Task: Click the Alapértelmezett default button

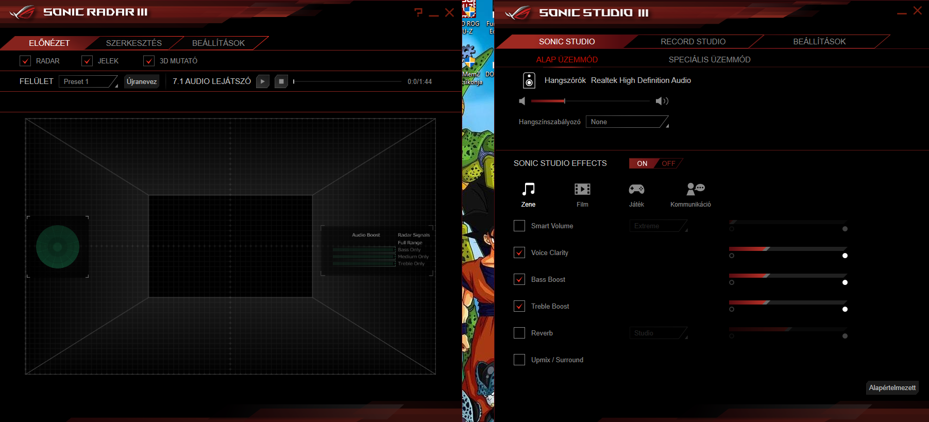Action: pos(892,387)
